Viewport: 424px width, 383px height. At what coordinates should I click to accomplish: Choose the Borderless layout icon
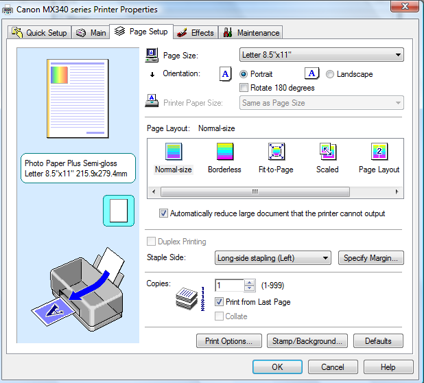coord(225,152)
